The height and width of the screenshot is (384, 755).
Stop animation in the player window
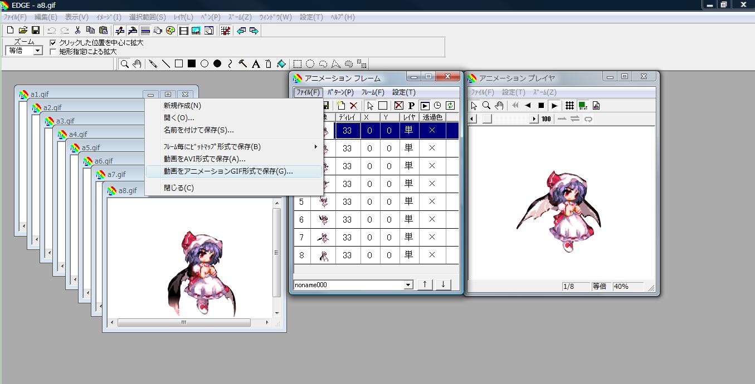point(541,106)
